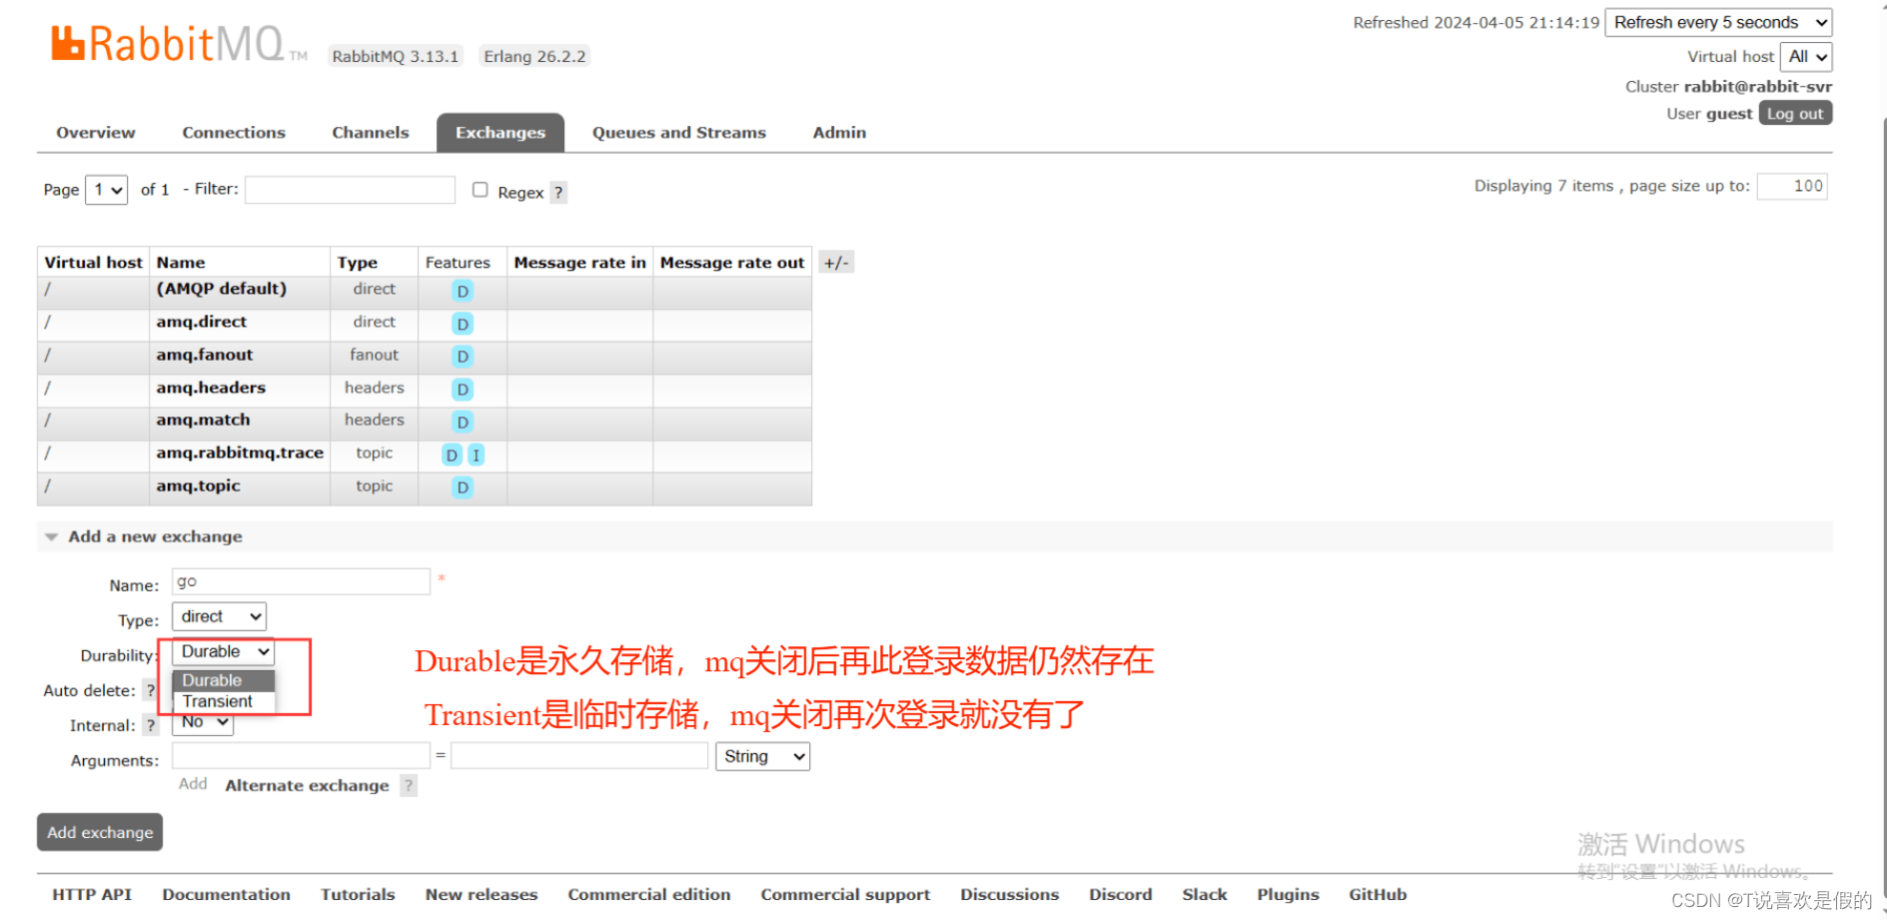The image size is (1887, 920).
Task: Select the Exchanges tab
Action: (x=500, y=133)
